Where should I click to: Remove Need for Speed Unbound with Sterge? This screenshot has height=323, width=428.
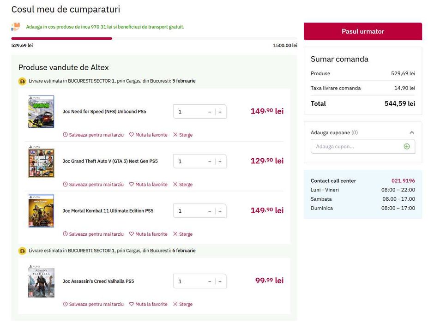click(183, 135)
